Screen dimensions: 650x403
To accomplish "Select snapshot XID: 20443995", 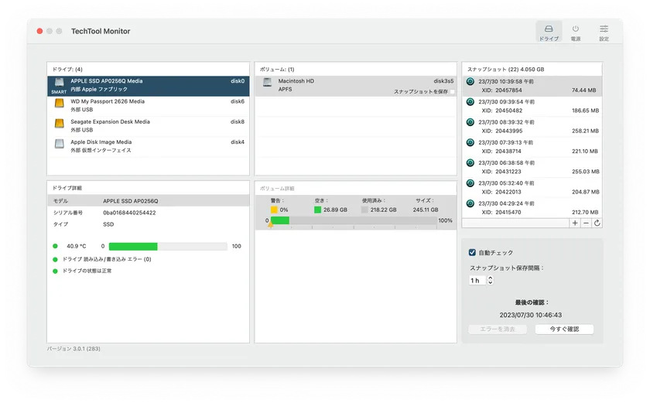I will 532,127.
